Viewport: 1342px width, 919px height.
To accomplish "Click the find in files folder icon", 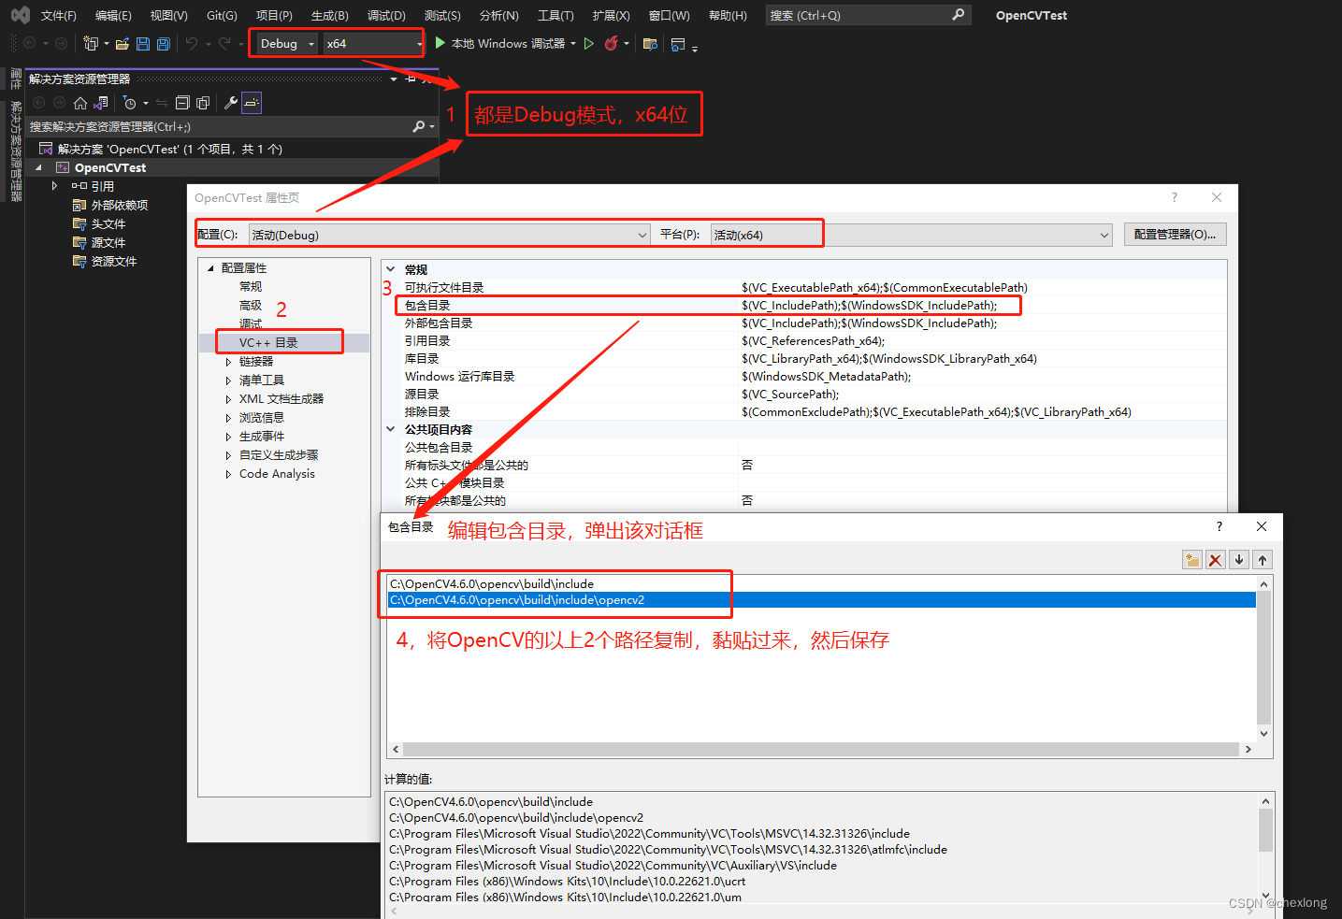I will click(651, 43).
